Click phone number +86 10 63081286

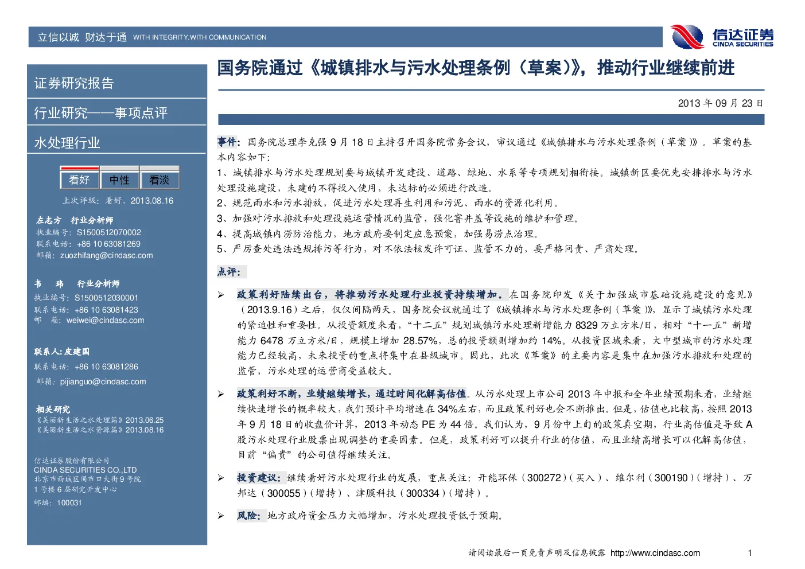106,367
